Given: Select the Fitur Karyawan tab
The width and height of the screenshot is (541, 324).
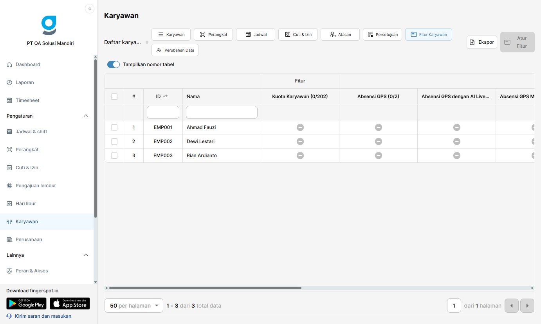Looking at the screenshot, I should tap(429, 34).
